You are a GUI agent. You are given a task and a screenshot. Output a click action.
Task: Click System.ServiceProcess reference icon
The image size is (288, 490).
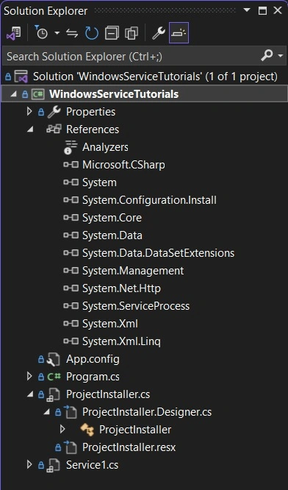pos(71,306)
